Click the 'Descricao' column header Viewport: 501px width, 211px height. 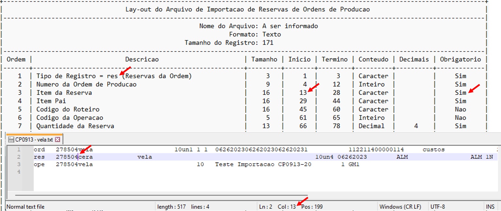[142, 59]
